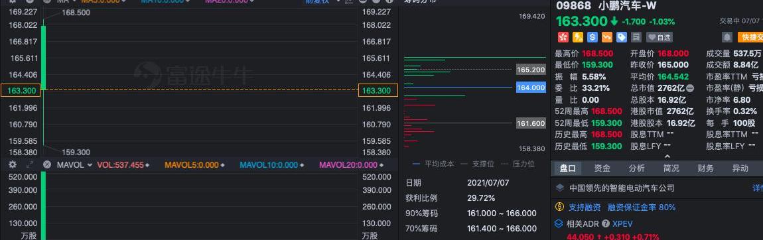Click the 168.500 high price annotation

click(76, 13)
